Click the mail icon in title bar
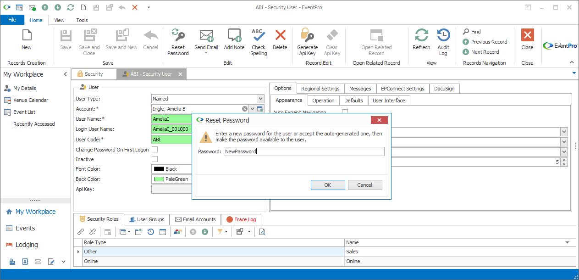This screenshot has width=579, height=280. pyautogui.click(x=32, y=7)
